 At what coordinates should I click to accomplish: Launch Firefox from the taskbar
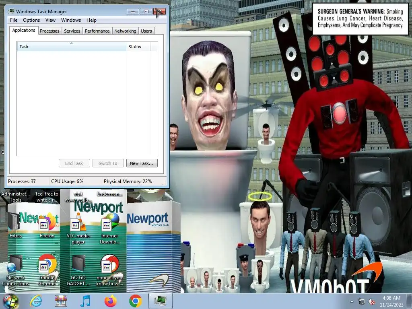pos(110,301)
